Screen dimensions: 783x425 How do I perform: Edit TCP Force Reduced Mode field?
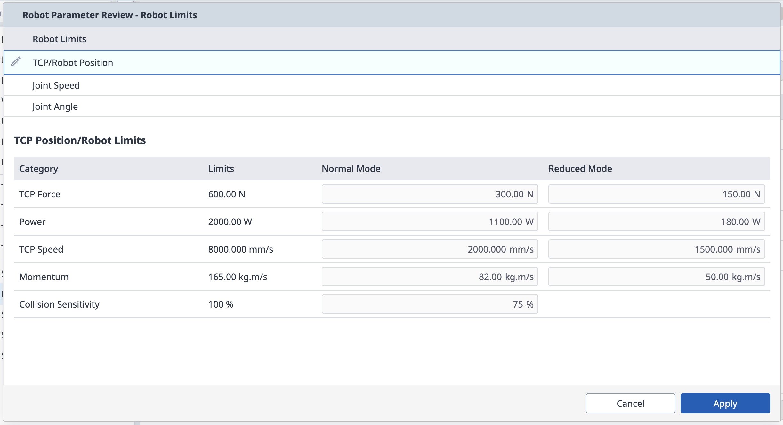[x=656, y=194]
